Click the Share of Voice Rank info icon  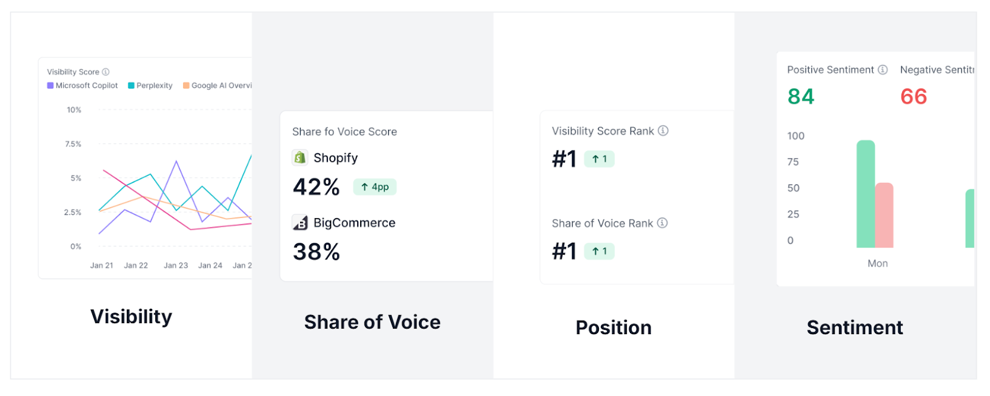[x=663, y=223]
